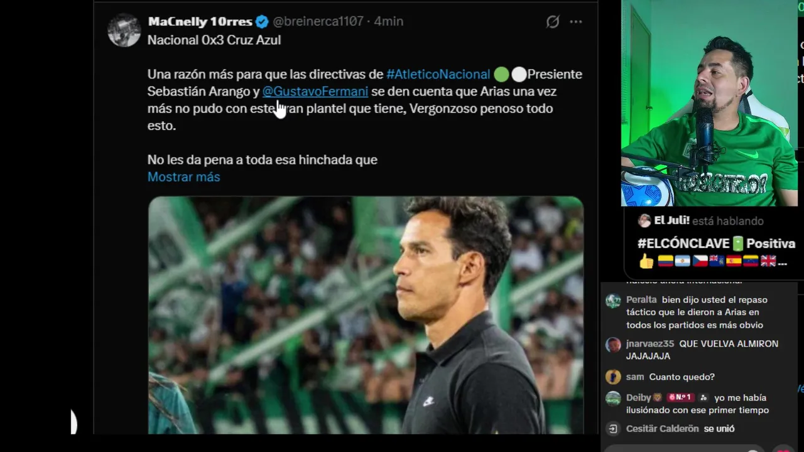Viewport: 804px width, 452px height.
Task: Click Deiby's avatar in chat
Action: point(613,398)
